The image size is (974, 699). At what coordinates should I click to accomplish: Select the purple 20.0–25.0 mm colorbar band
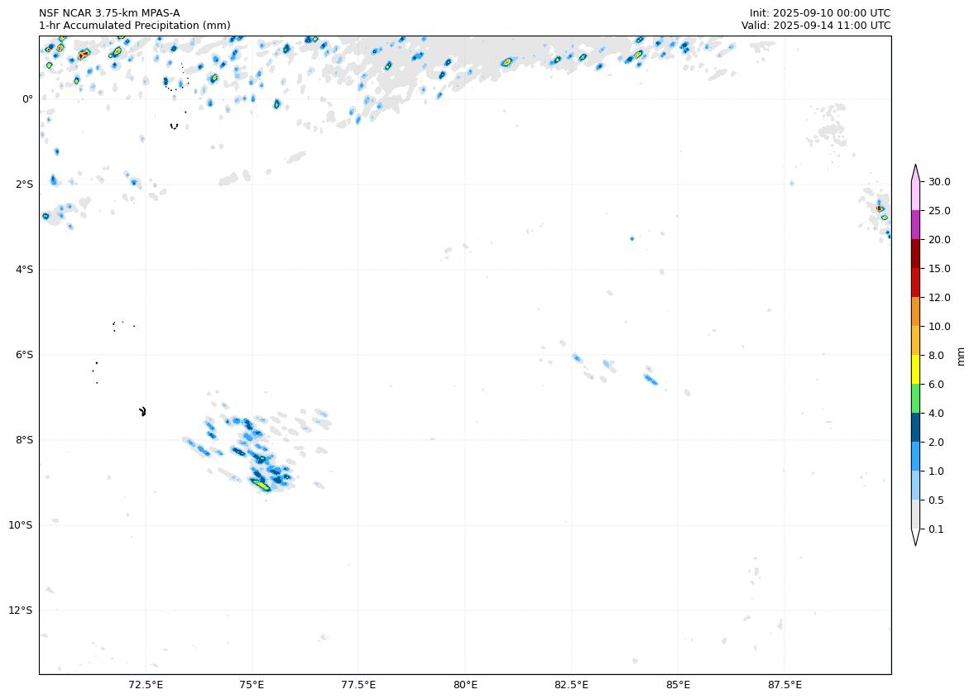coord(915,224)
